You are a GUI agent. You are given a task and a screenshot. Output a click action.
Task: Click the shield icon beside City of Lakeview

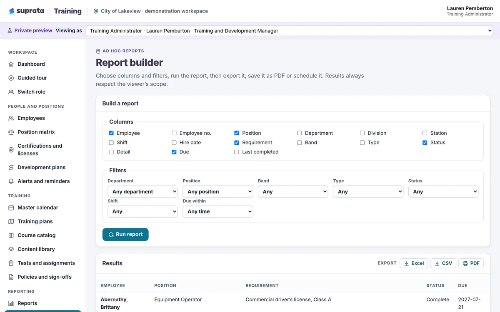96,11
